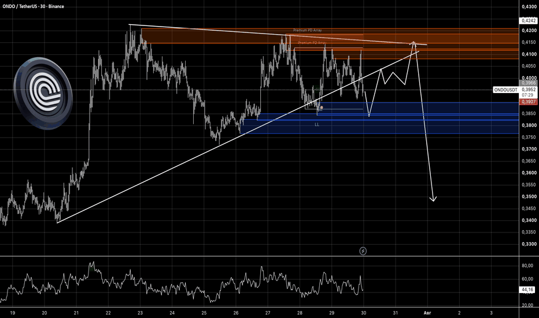Click the ONDO coin logo image

(43, 93)
